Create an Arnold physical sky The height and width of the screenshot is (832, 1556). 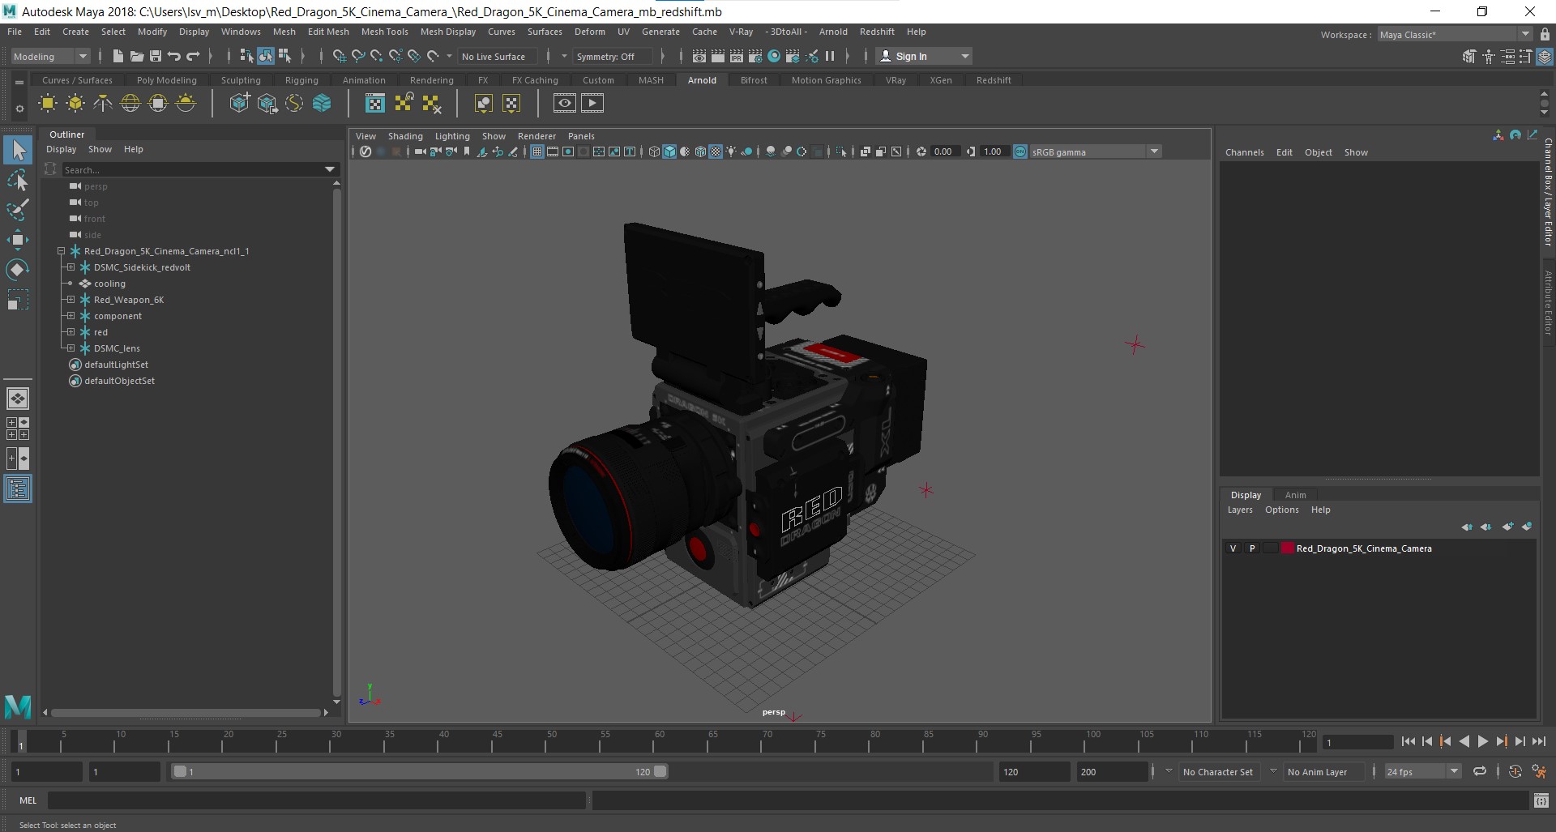(186, 103)
